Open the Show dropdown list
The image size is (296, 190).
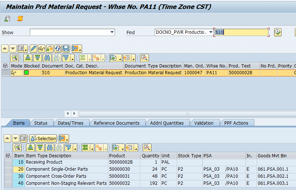pyautogui.click(x=112, y=32)
